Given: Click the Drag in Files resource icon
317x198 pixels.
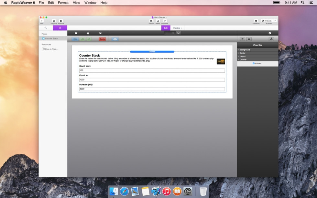Looking at the screenshot, I should click(x=43, y=49).
